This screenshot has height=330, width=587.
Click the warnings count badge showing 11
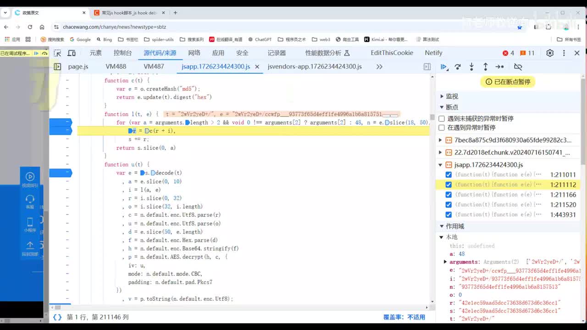click(x=527, y=53)
